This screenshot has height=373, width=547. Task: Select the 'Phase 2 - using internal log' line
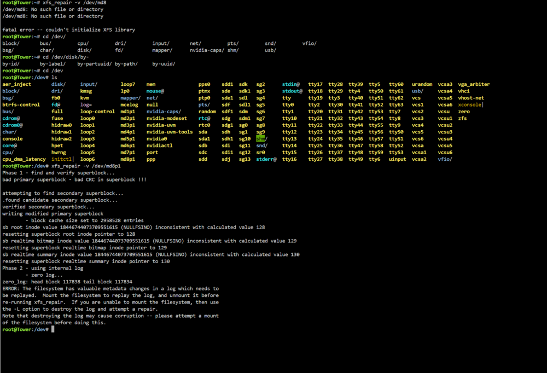43,268
